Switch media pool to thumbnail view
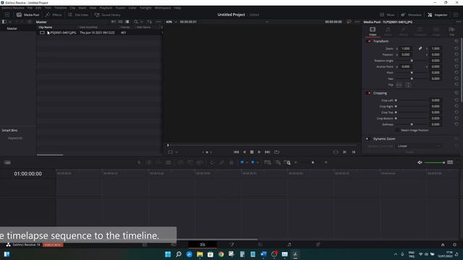The image size is (463, 260). pyautogui.click(x=121, y=22)
